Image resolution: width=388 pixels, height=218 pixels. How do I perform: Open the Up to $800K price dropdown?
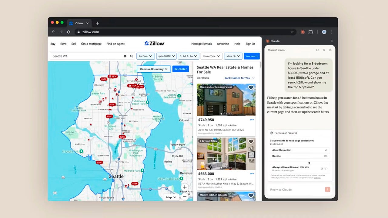point(166,56)
